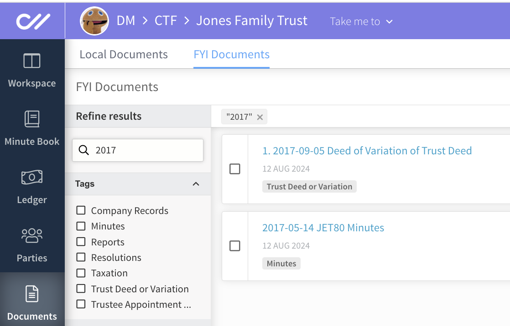Select the FYI Documents tab

coord(231,54)
